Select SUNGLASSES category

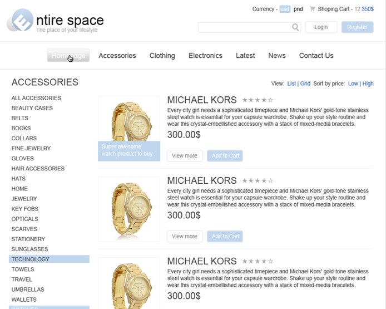[30, 249]
